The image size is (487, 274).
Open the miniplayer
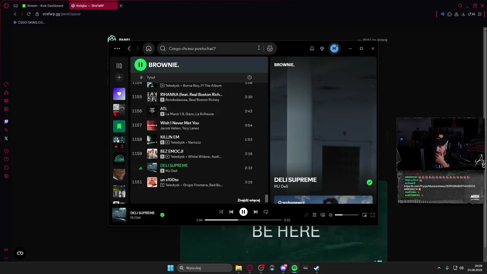[x=364, y=215]
